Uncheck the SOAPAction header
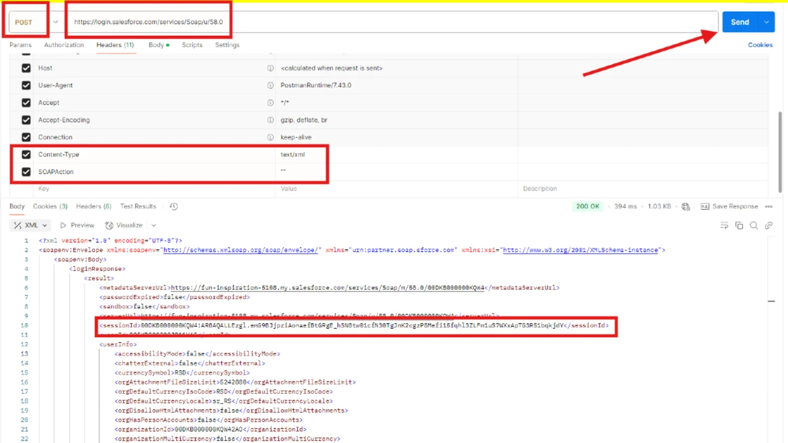 coord(26,172)
